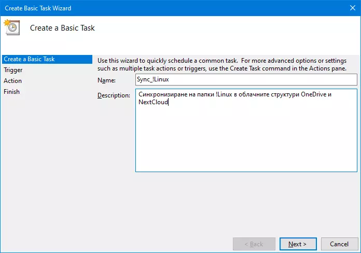Jump to the Finish step in sidebar
This screenshot has width=361, height=253.
[11, 92]
